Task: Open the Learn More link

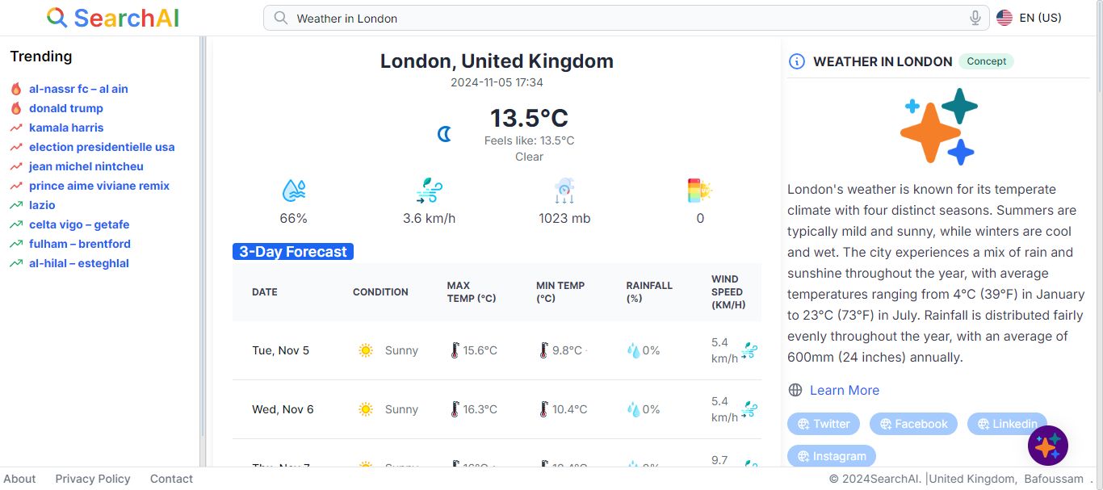Action: click(x=844, y=390)
